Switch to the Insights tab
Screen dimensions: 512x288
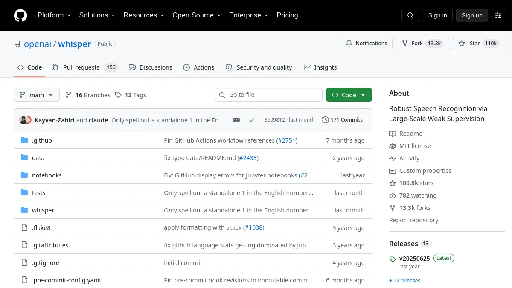pos(320,67)
